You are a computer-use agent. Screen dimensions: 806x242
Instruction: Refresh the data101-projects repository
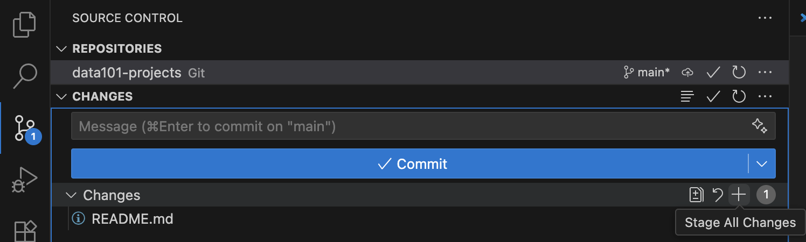[739, 72]
